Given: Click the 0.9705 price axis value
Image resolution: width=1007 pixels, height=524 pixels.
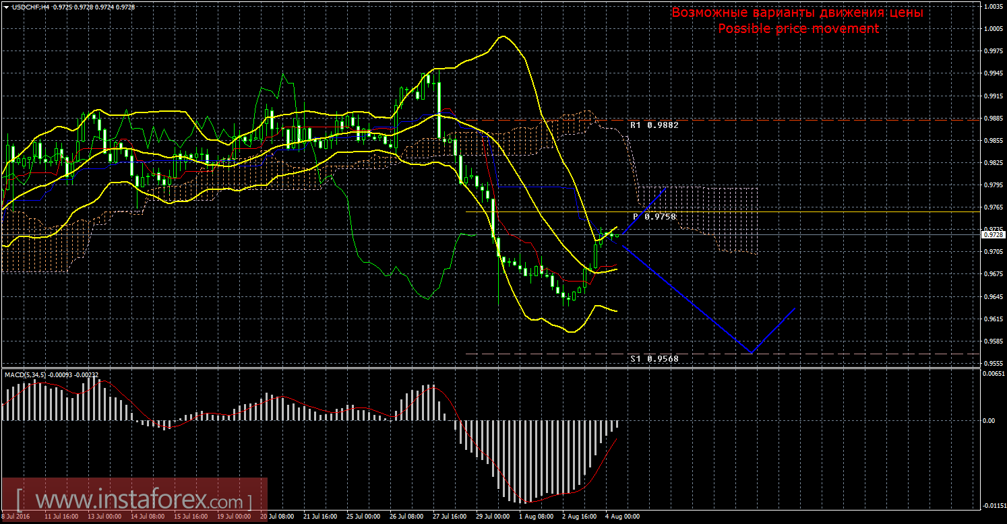Looking at the screenshot, I should click(993, 251).
